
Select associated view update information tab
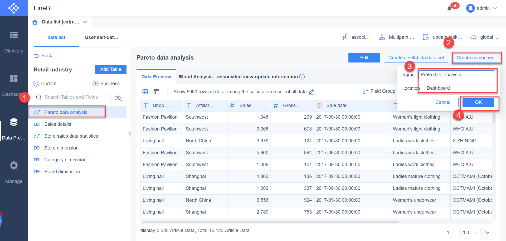tap(257, 77)
